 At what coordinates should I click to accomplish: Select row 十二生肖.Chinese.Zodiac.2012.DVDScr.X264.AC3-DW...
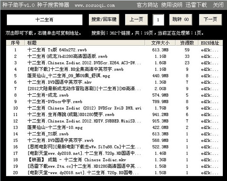pos(114,63)
